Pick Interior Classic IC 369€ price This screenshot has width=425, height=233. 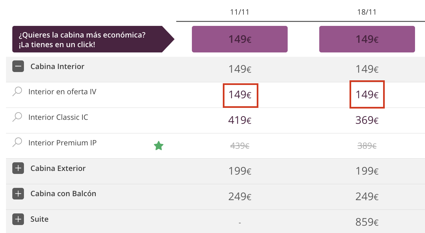[367, 120]
